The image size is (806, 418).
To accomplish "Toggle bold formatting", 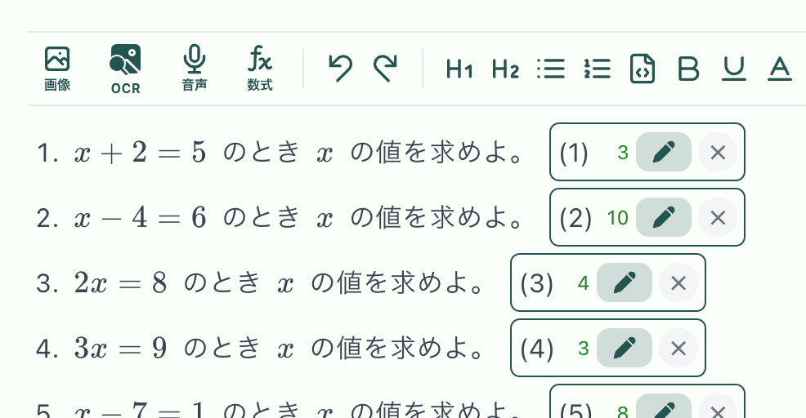I will pyautogui.click(x=689, y=69).
